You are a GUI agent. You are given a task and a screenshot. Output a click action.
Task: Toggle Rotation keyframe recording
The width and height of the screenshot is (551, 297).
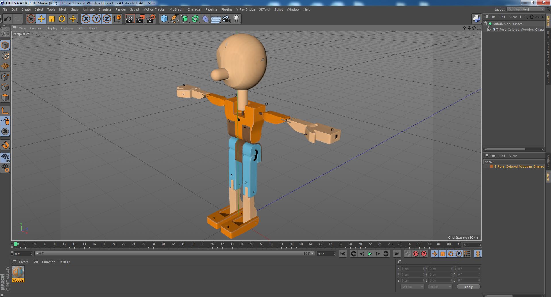(451, 254)
